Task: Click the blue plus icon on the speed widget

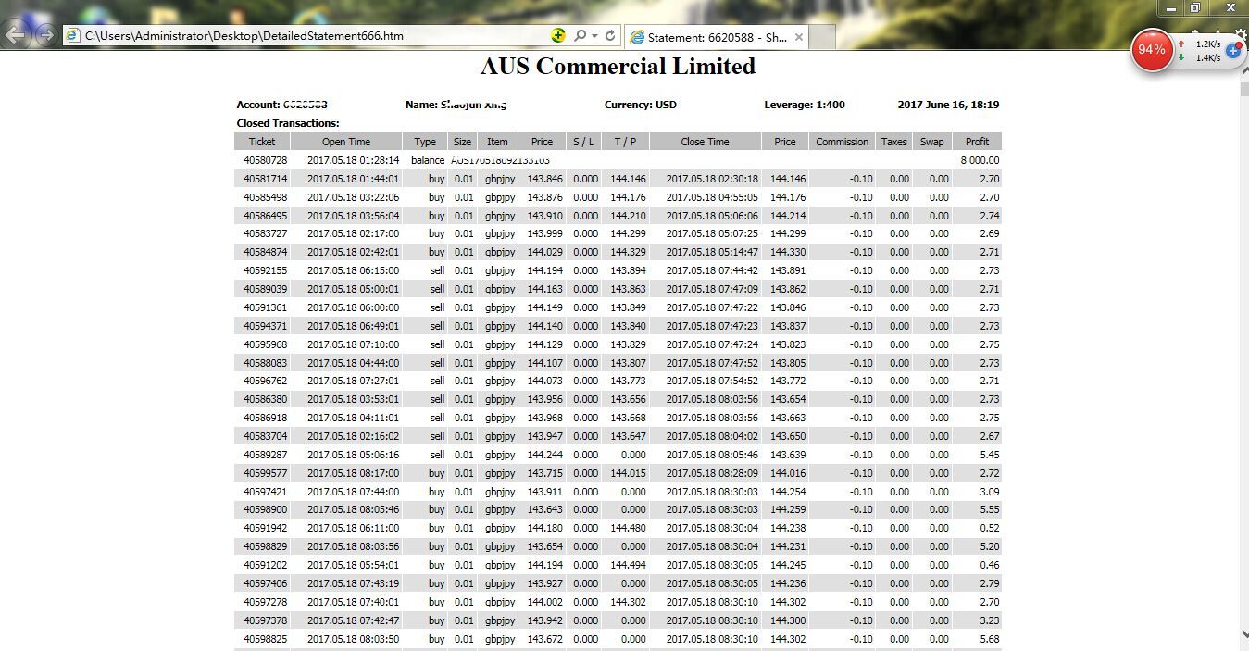Action: (x=1233, y=50)
